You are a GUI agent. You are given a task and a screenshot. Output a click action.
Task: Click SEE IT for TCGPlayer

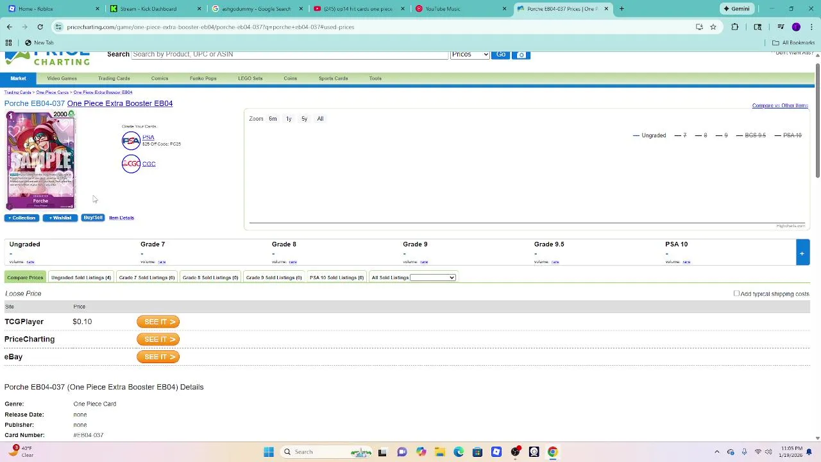[158, 321]
